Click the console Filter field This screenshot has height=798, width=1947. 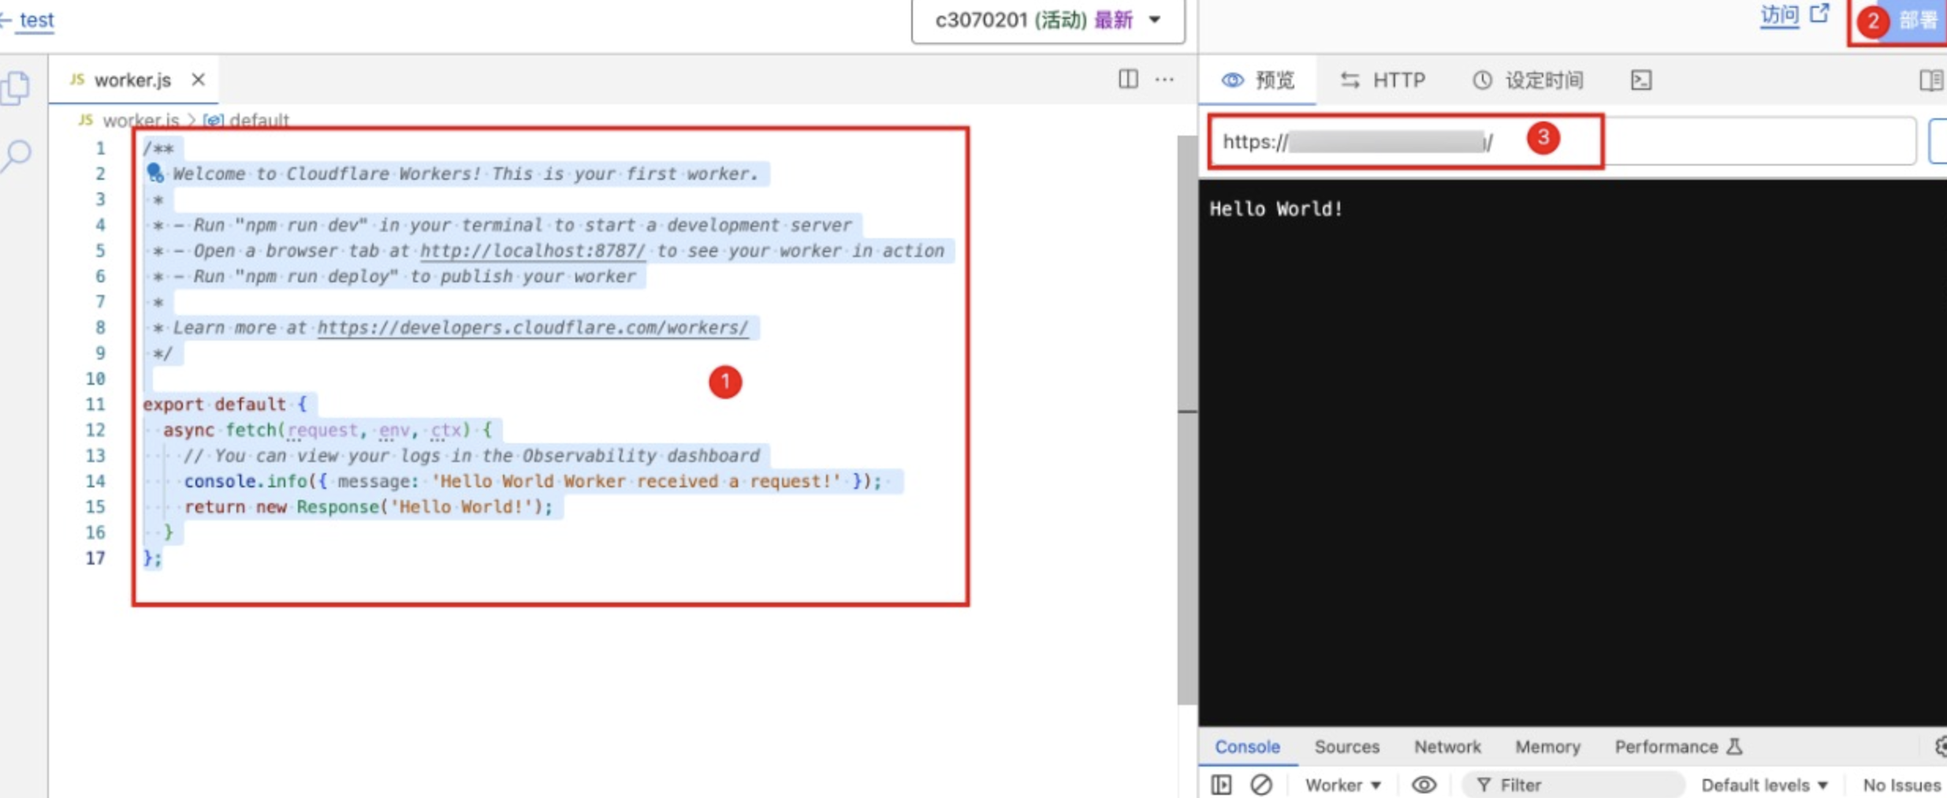(x=1573, y=785)
